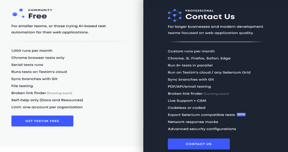Select the 'Free' plan heading
Viewport: 288px width, 152px height.
(38, 16)
